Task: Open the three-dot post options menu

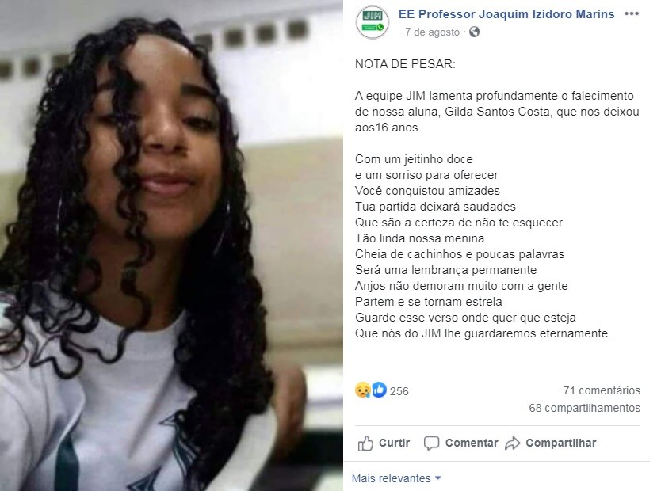Action: [632, 14]
